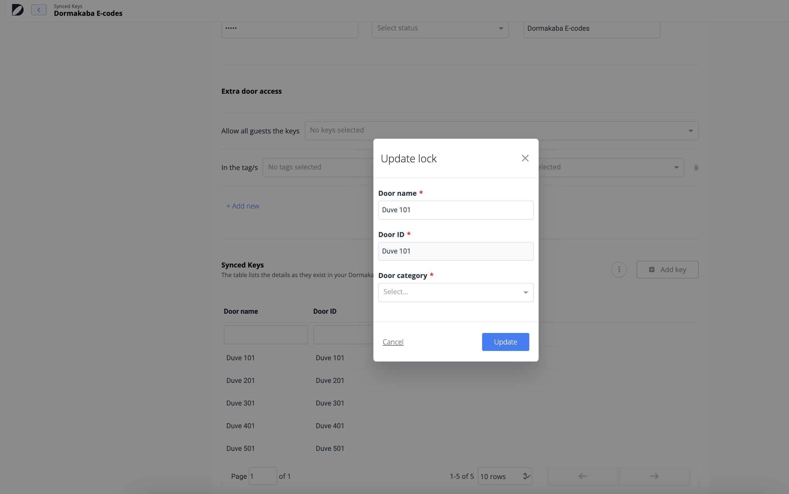Click the Dormakaba E-codes name field
Image resolution: width=789 pixels, height=494 pixels.
[x=591, y=29]
